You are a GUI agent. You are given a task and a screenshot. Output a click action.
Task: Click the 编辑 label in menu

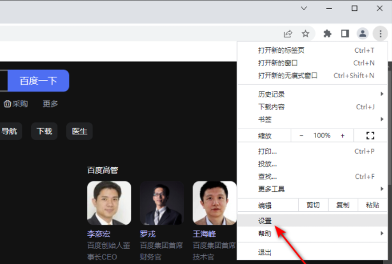tap(265, 205)
